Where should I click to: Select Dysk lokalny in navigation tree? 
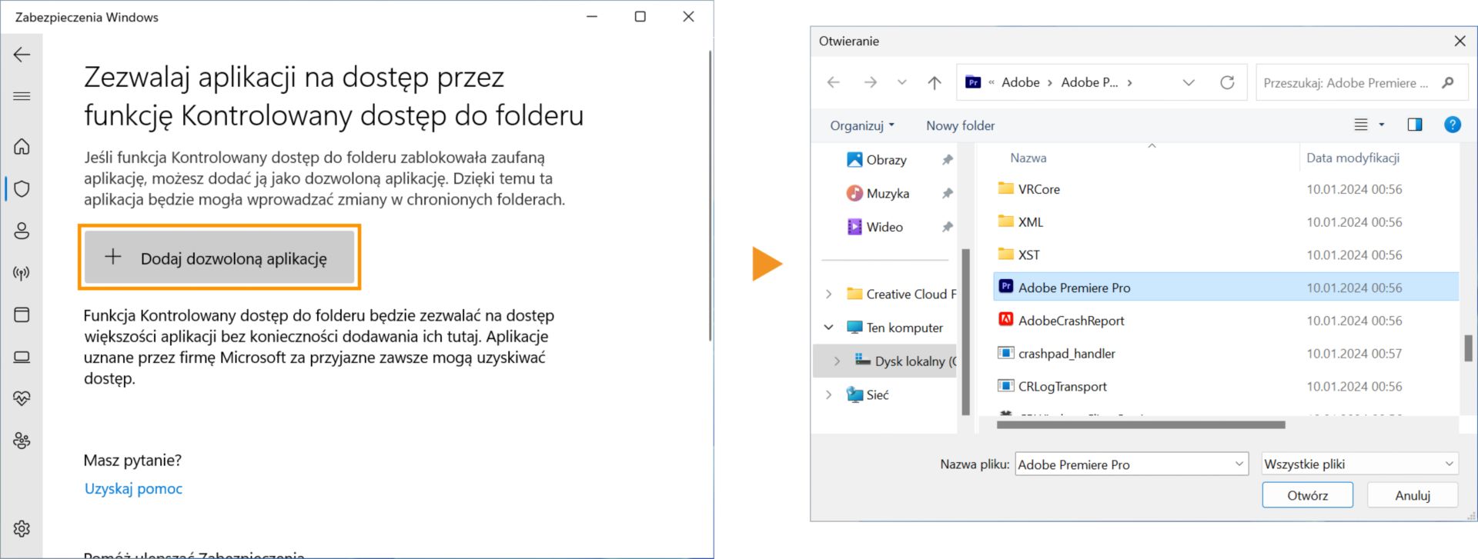point(906,361)
